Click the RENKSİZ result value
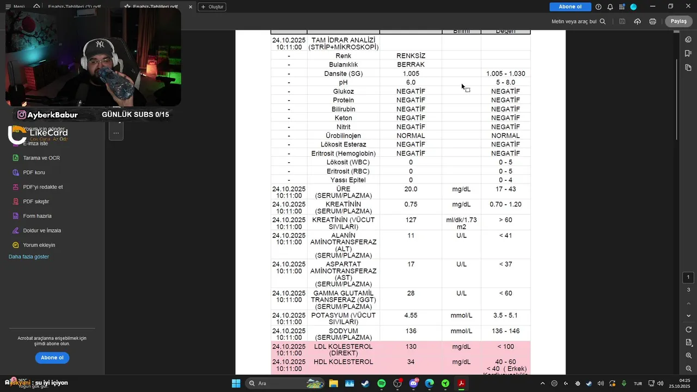Screen dimensions: 697x392 pyautogui.click(x=411, y=56)
